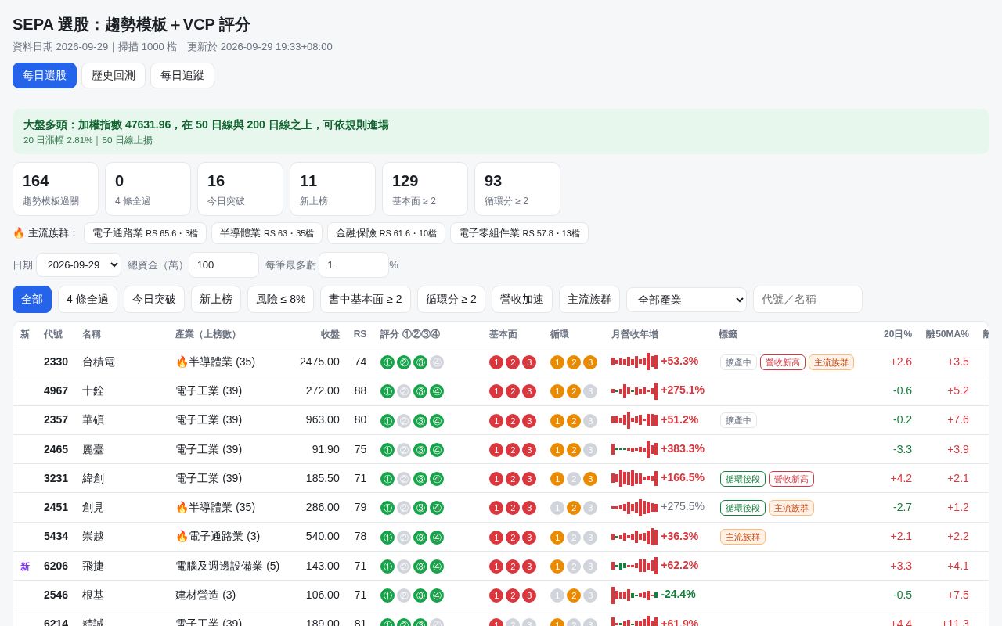Click the revenue sparkline in 十銓 row
The width and height of the screenshot is (1002, 626).
[x=634, y=390]
